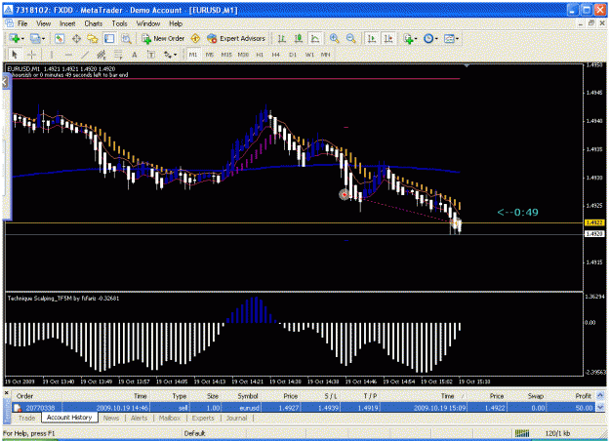Click the Periods clock icon

pos(428,38)
